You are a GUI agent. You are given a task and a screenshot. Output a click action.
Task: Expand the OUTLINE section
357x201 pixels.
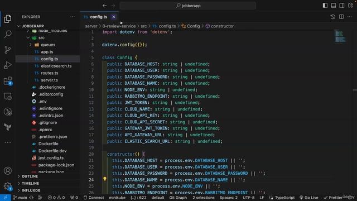pyautogui.click(x=30, y=176)
